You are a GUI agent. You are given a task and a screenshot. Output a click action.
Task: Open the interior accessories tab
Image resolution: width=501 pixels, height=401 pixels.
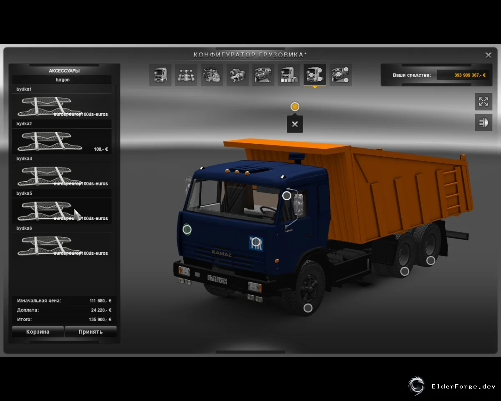[x=341, y=75]
